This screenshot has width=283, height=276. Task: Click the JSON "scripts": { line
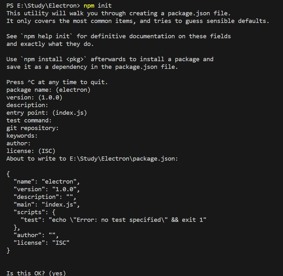[34, 212]
